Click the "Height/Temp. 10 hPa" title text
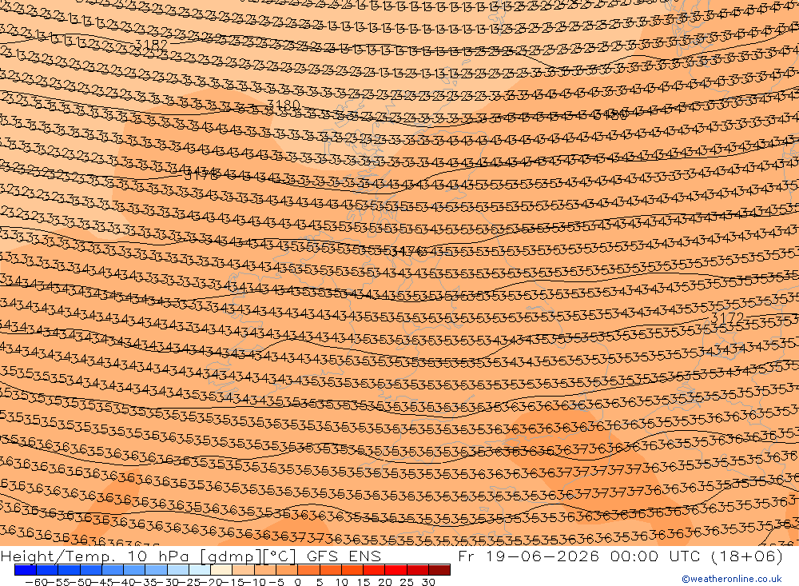Screen dimensions: 799x586 point(95,556)
